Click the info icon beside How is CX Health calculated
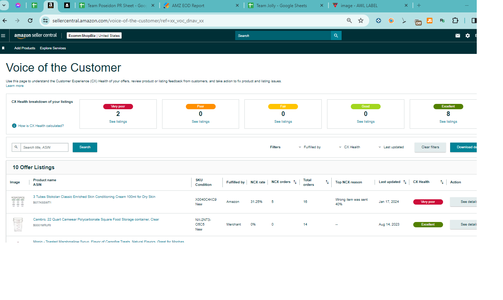Viewport: 503px width, 300px height. pos(14,126)
